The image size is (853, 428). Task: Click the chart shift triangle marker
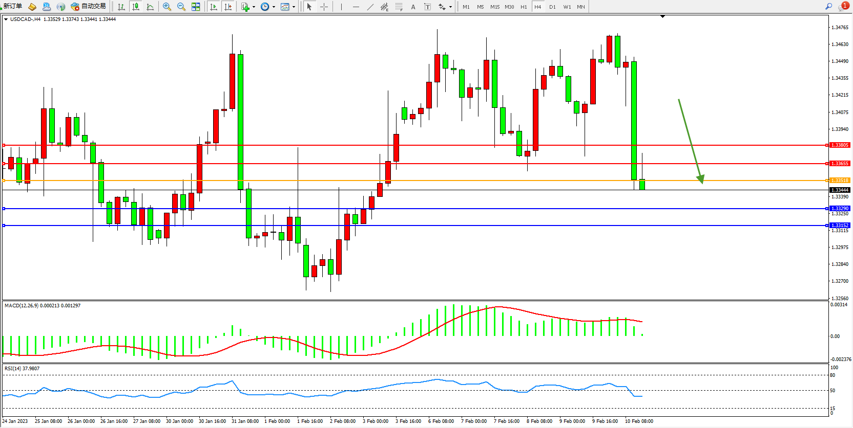pyautogui.click(x=662, y=17)
